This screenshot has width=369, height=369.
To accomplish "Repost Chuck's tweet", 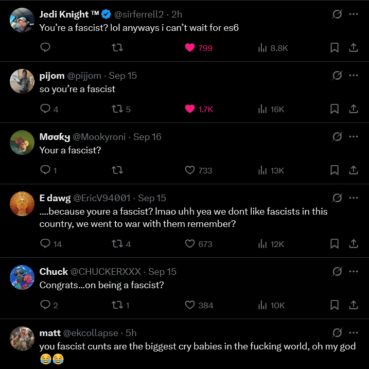I will pyautogui.click(x=117, y=305).
